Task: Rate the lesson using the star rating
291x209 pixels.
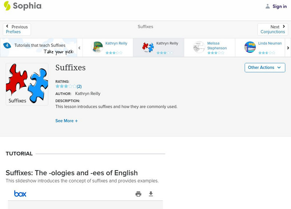Action: pos(65,86)
